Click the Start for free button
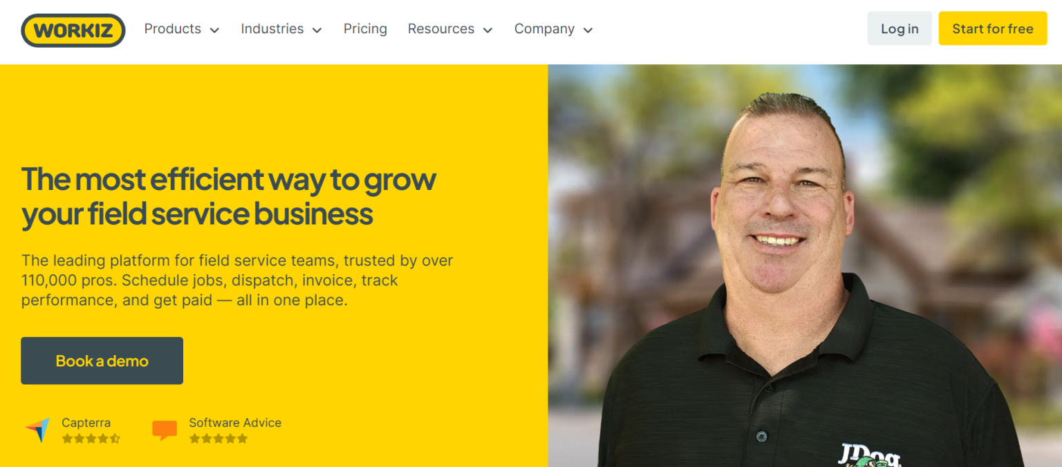 coord(993,28)
